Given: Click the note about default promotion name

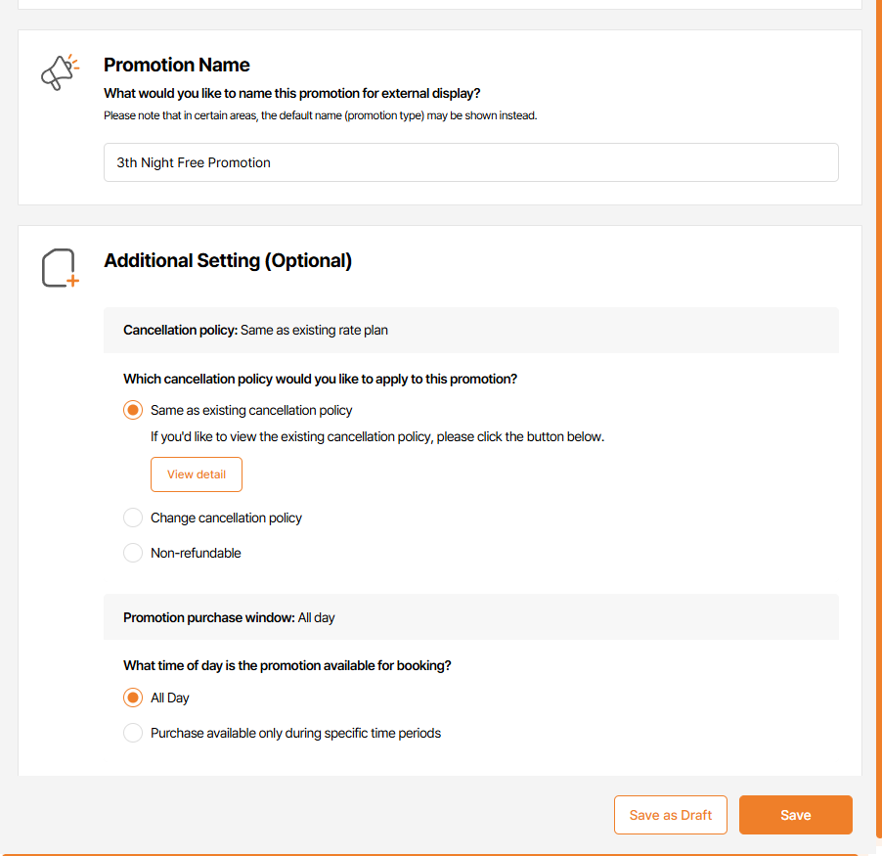Looking at the screenshot, I should point(320,115).
